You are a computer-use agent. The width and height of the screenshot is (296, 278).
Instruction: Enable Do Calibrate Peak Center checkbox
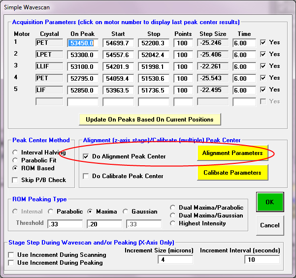click(x=87, y=176)
